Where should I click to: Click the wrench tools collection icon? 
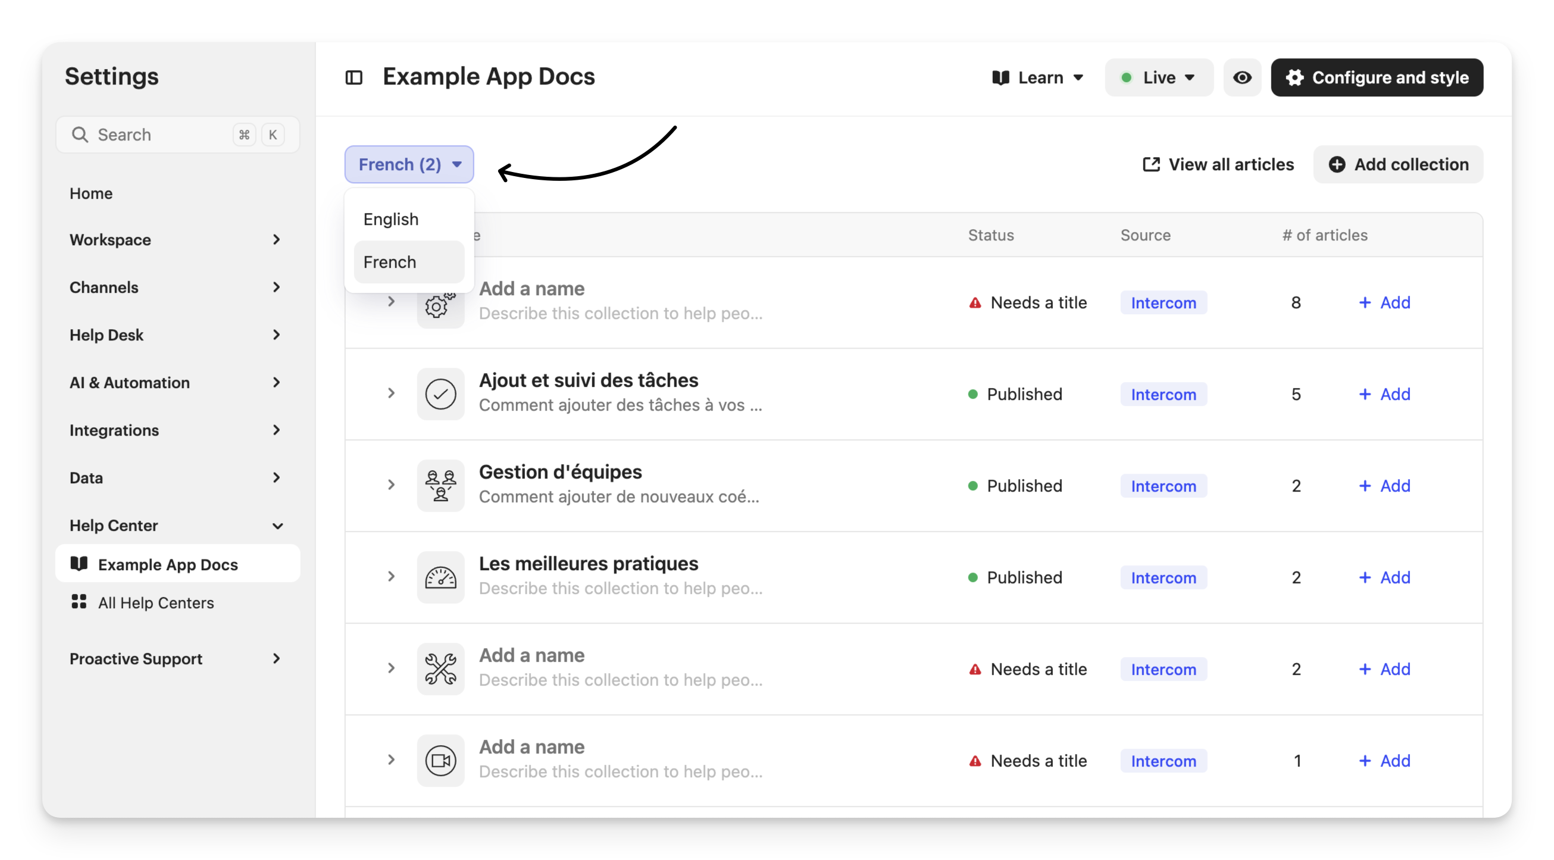[440, 669]
